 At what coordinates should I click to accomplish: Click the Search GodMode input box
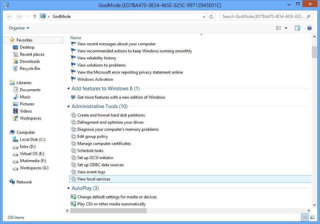[x=267, y=17]
